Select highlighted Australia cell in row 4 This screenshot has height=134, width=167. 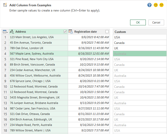pos(140,54)
